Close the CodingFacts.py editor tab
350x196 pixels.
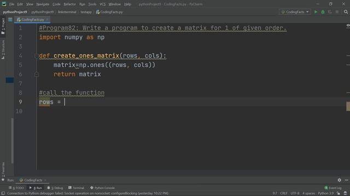47,20
